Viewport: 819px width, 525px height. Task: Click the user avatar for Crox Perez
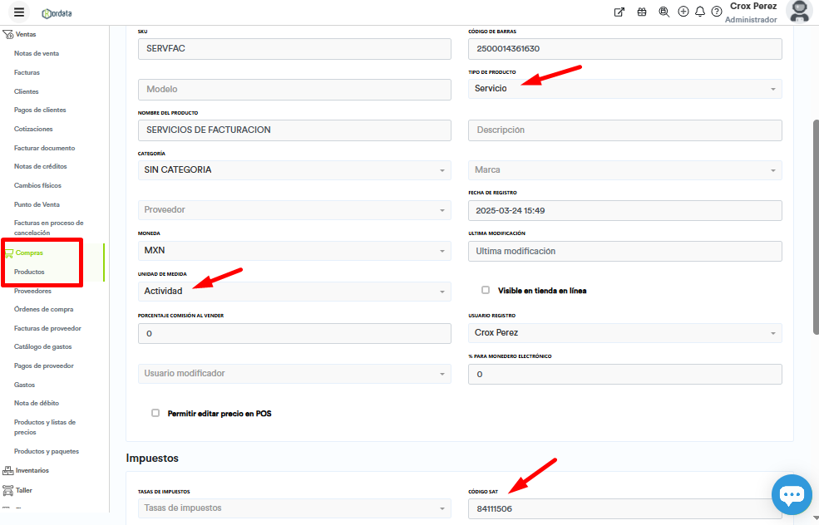[798, 12]
